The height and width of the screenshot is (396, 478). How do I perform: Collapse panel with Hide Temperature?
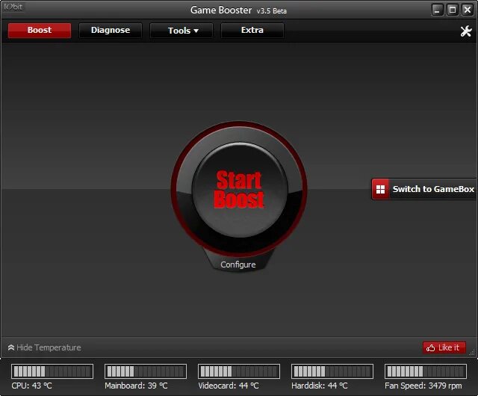pos(45,347)
